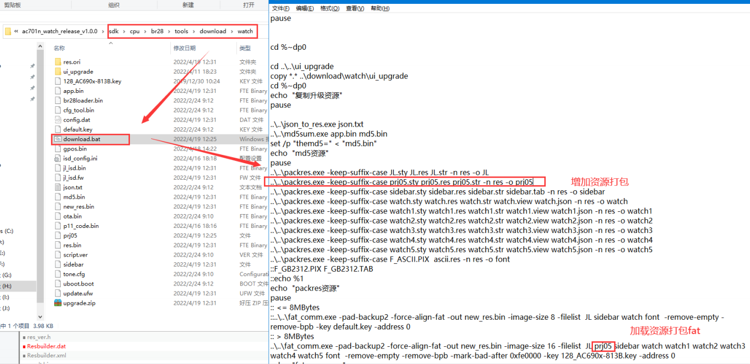Image resolution: width=750 pixels, height=364 pixels.
Task: Select the (H:) drive in navigation pane
Action: pos(7,286)
